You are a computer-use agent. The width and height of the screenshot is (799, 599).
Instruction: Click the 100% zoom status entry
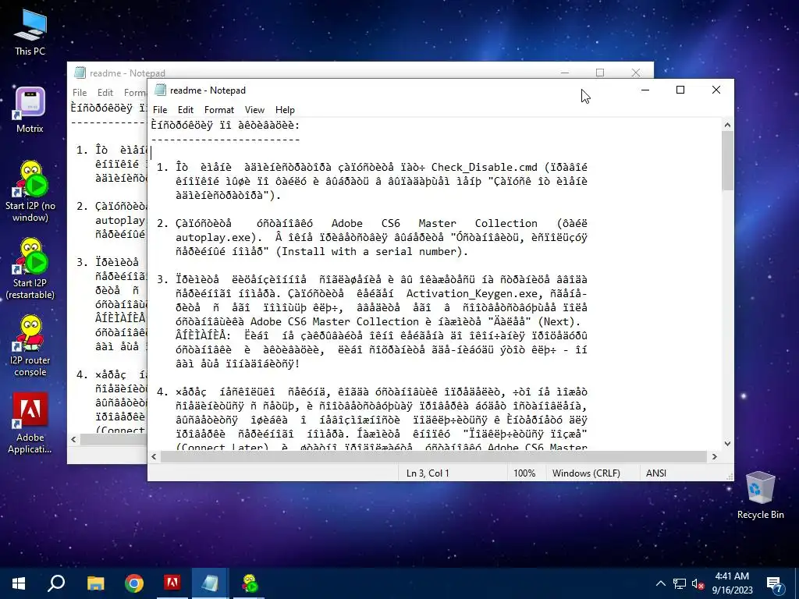coord(524,473)
